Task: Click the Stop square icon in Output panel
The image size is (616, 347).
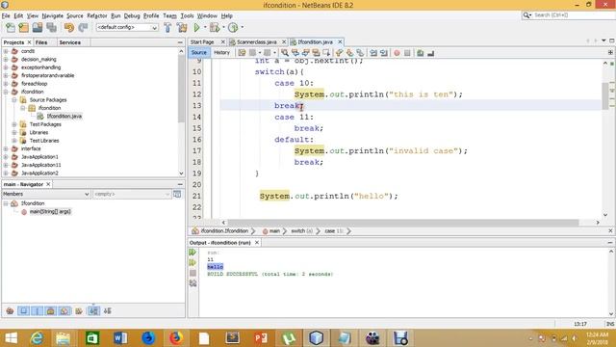Action: coord(192,273)
